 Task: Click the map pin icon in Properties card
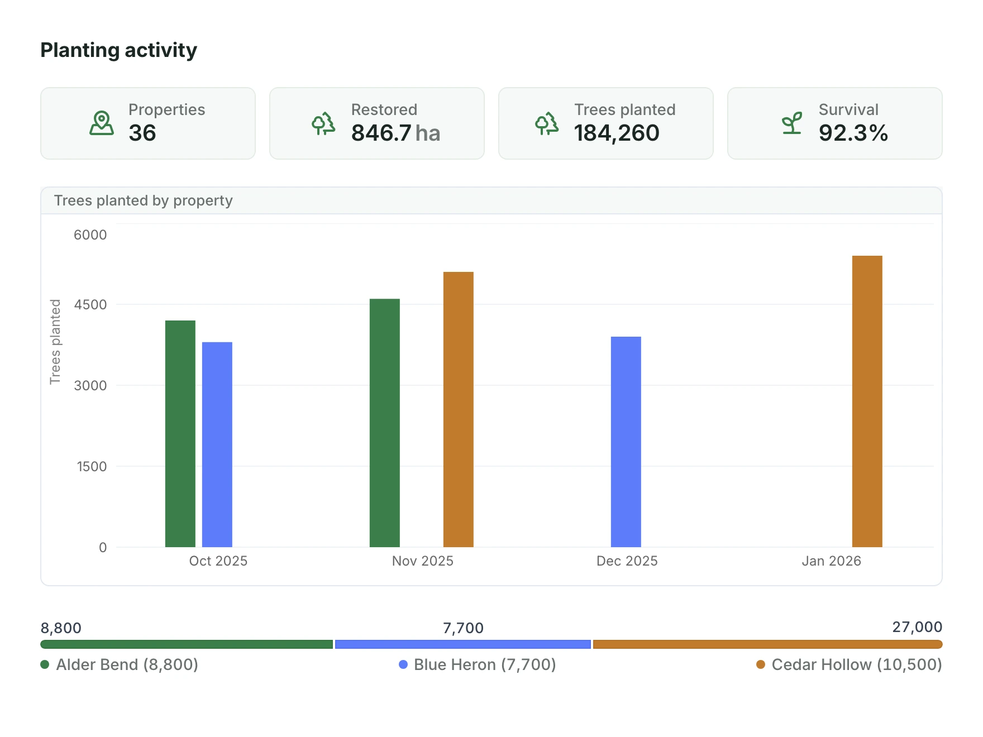(x=102, y=123)
